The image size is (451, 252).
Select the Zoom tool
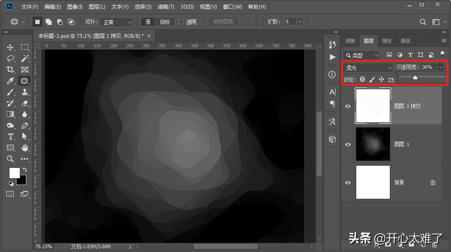[x=10, y=159]
